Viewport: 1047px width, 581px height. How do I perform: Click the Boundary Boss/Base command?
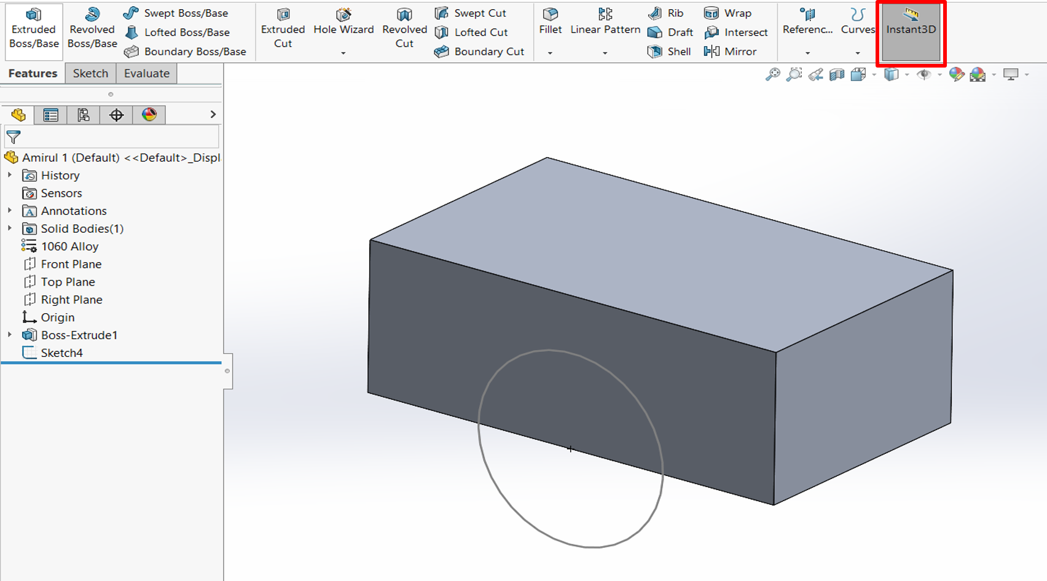(x=186, y=52)
